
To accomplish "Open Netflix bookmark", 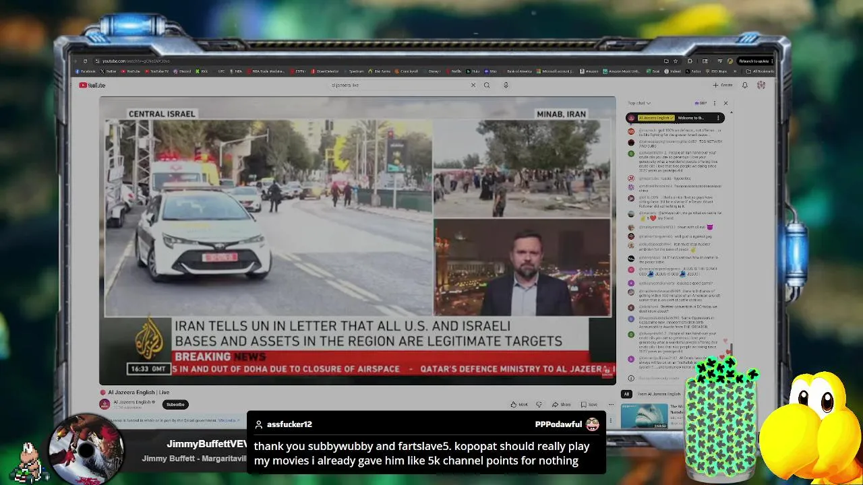I will tap(455, 71).
